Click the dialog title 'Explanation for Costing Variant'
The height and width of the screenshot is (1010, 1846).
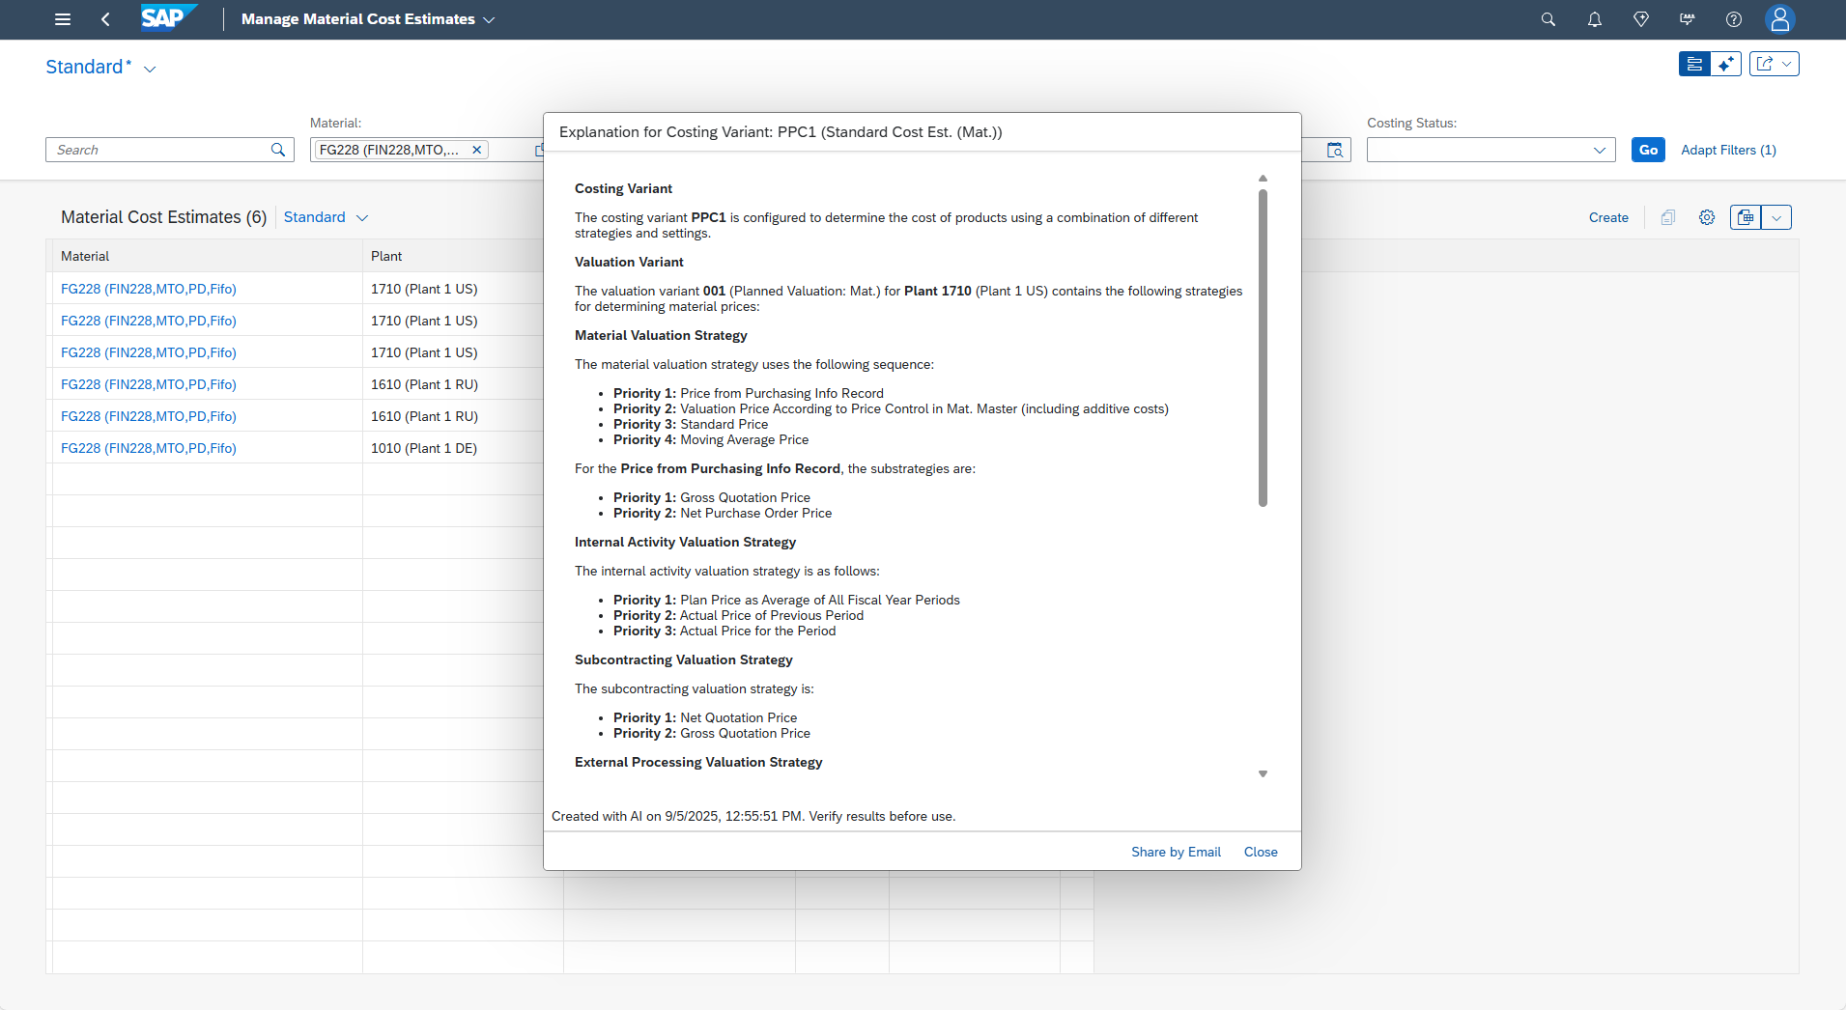[781, 132]
